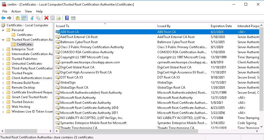Click certificate icon beside GlobalSign Root CA
This screenshot has height=140, width=264.
pos(58,88)
